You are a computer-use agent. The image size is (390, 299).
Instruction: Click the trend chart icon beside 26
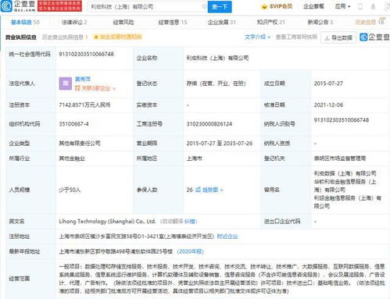point(198,190)
